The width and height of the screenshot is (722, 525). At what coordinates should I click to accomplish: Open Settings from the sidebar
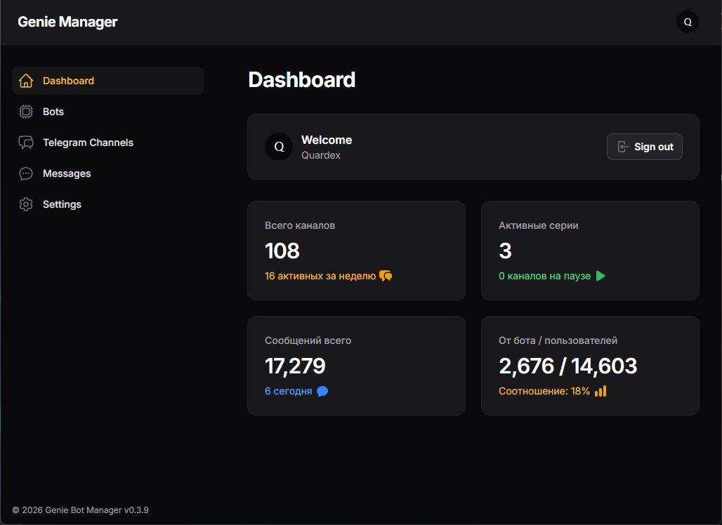click(62, 204)
